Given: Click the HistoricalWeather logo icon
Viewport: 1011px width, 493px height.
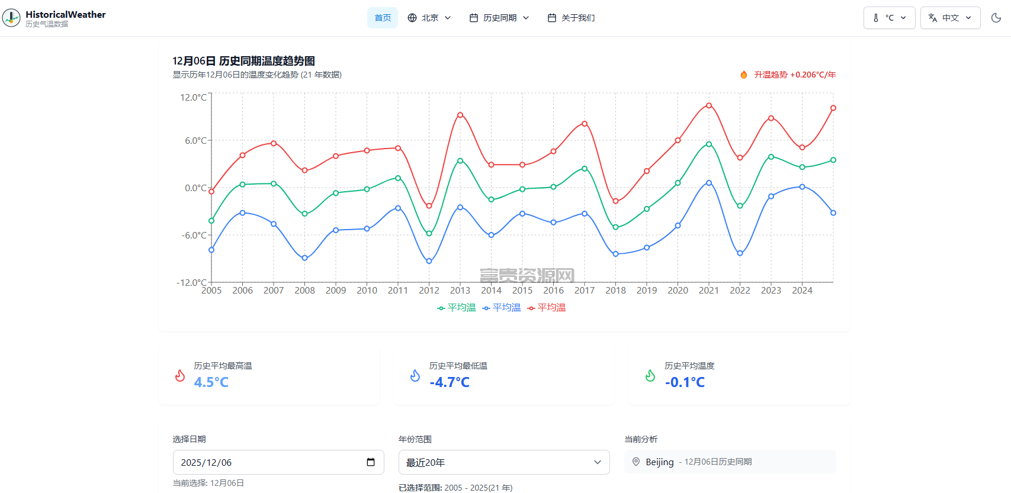Looking at the screenshot, I should point(11,18).
